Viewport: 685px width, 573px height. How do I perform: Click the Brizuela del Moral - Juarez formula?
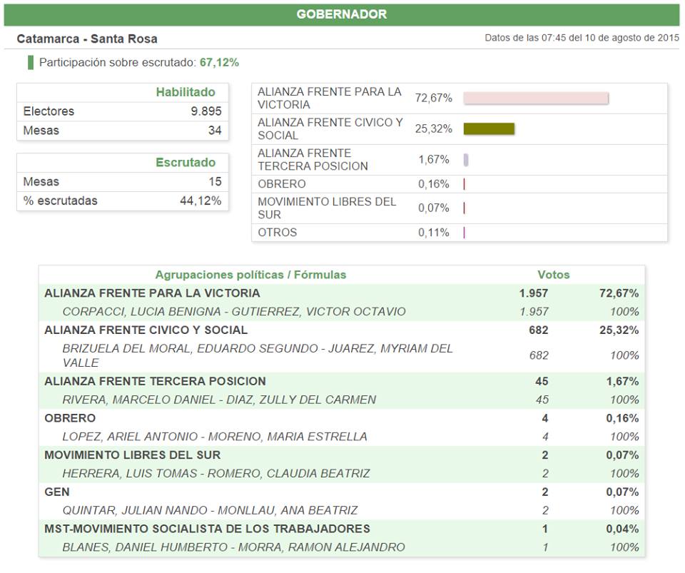click(x=257, y=355)
